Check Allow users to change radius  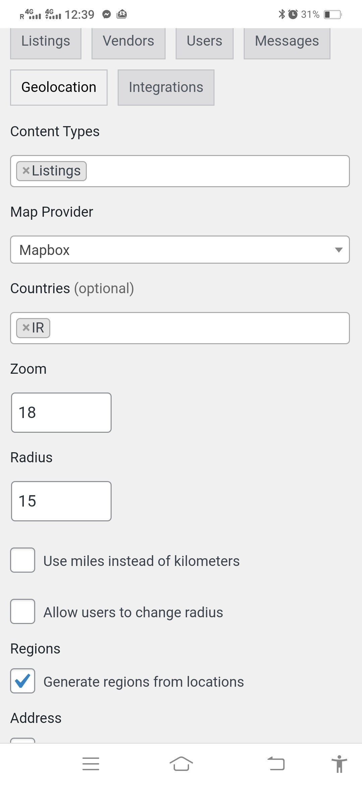23,611
